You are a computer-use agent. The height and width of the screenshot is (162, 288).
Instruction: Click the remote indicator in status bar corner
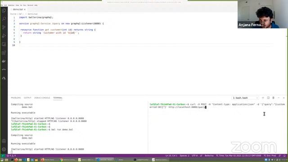click(3, 156)
